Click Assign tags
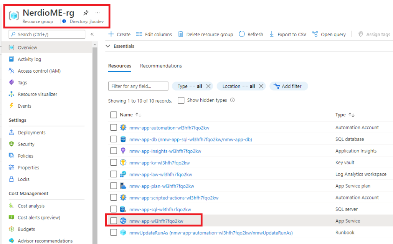The height and width of the screenshot is (244, 393). pos(374,35)
